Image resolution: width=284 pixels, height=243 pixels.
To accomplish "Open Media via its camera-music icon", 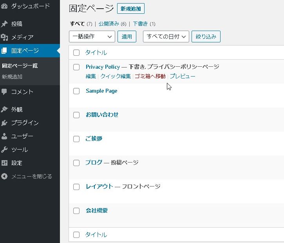I will (4, 37).
